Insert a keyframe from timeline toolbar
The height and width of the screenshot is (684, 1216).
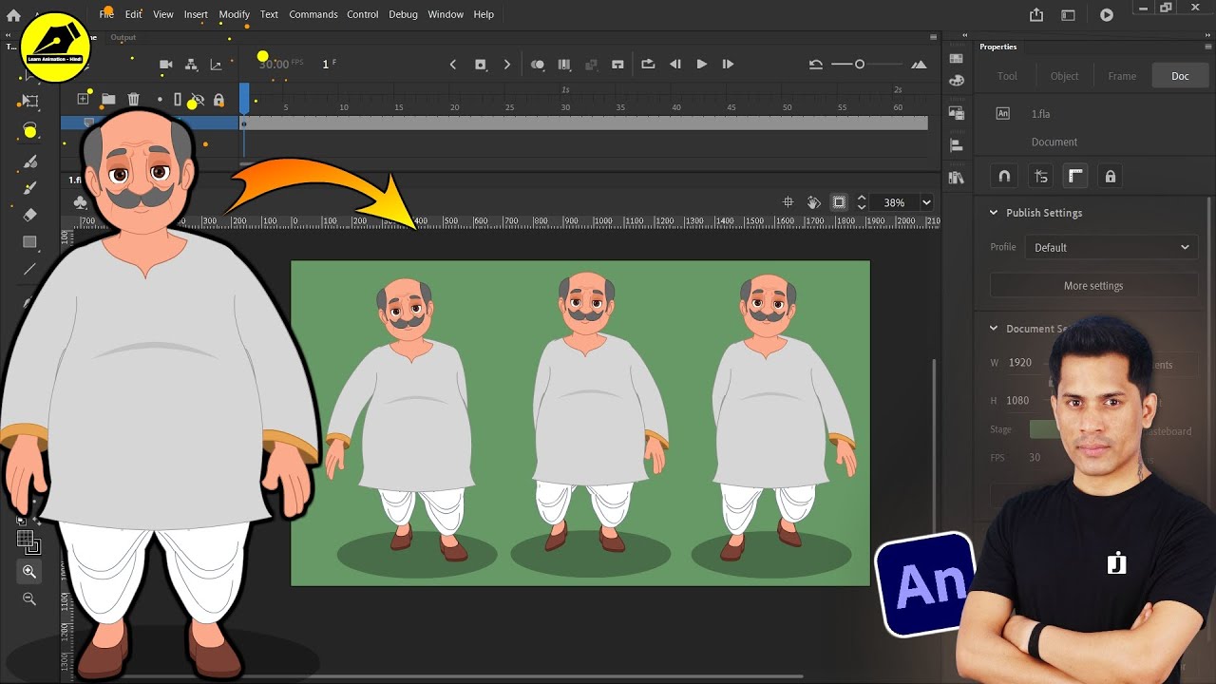point(480,65)
